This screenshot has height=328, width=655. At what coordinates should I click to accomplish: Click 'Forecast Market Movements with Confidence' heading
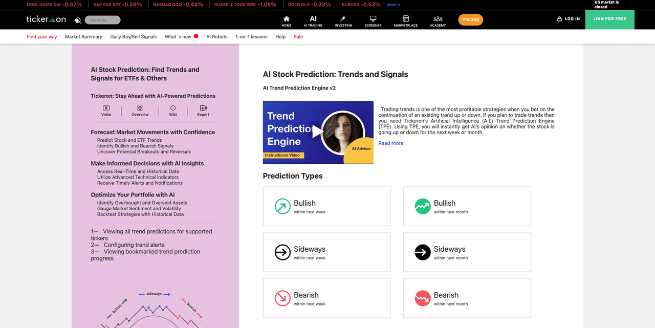click(153, 132)
